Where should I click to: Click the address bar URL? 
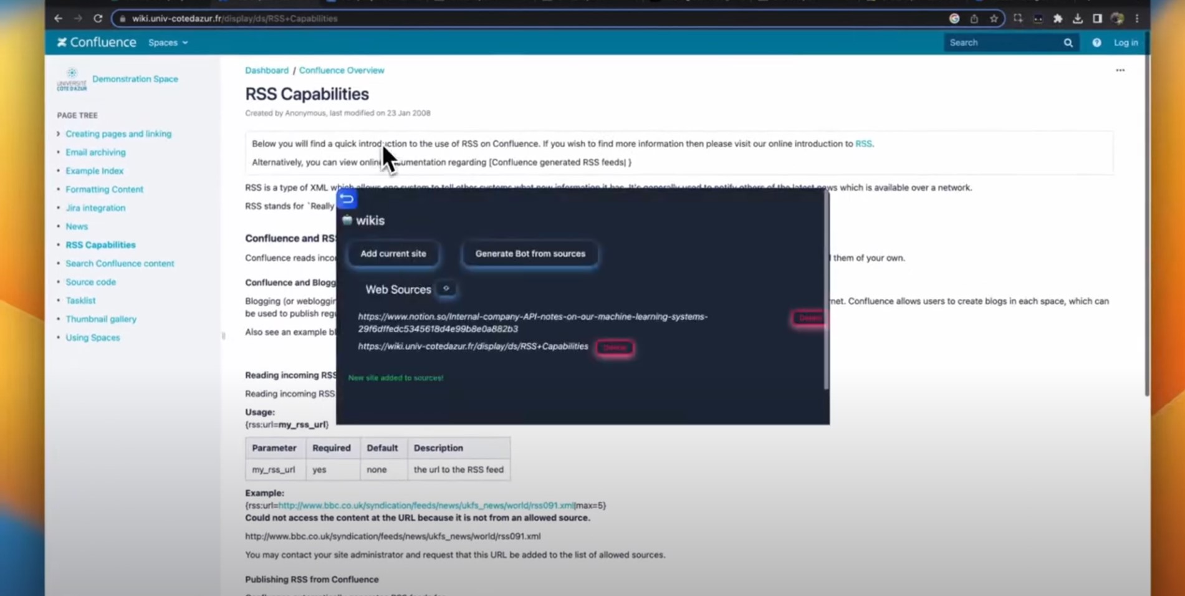point(235,19)
